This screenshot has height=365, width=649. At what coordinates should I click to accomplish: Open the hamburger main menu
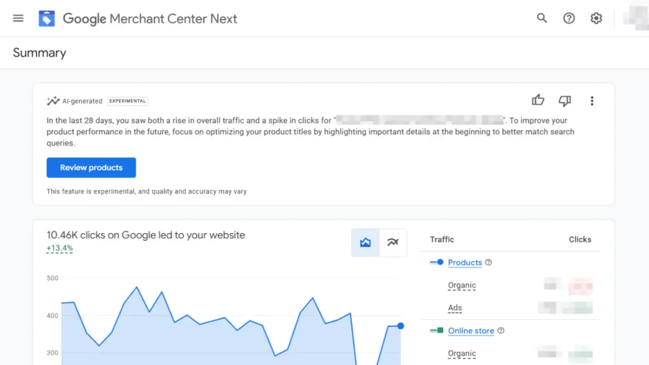[18, 18]
